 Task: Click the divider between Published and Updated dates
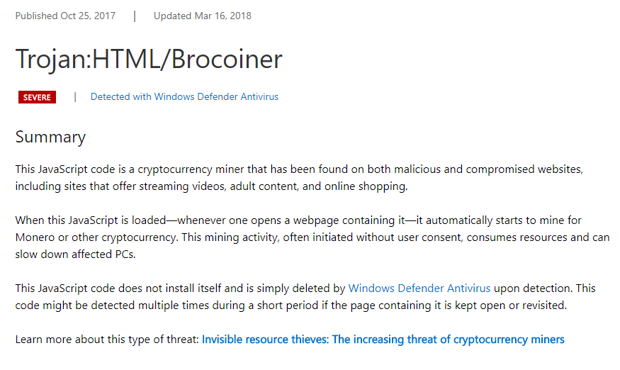135,16
